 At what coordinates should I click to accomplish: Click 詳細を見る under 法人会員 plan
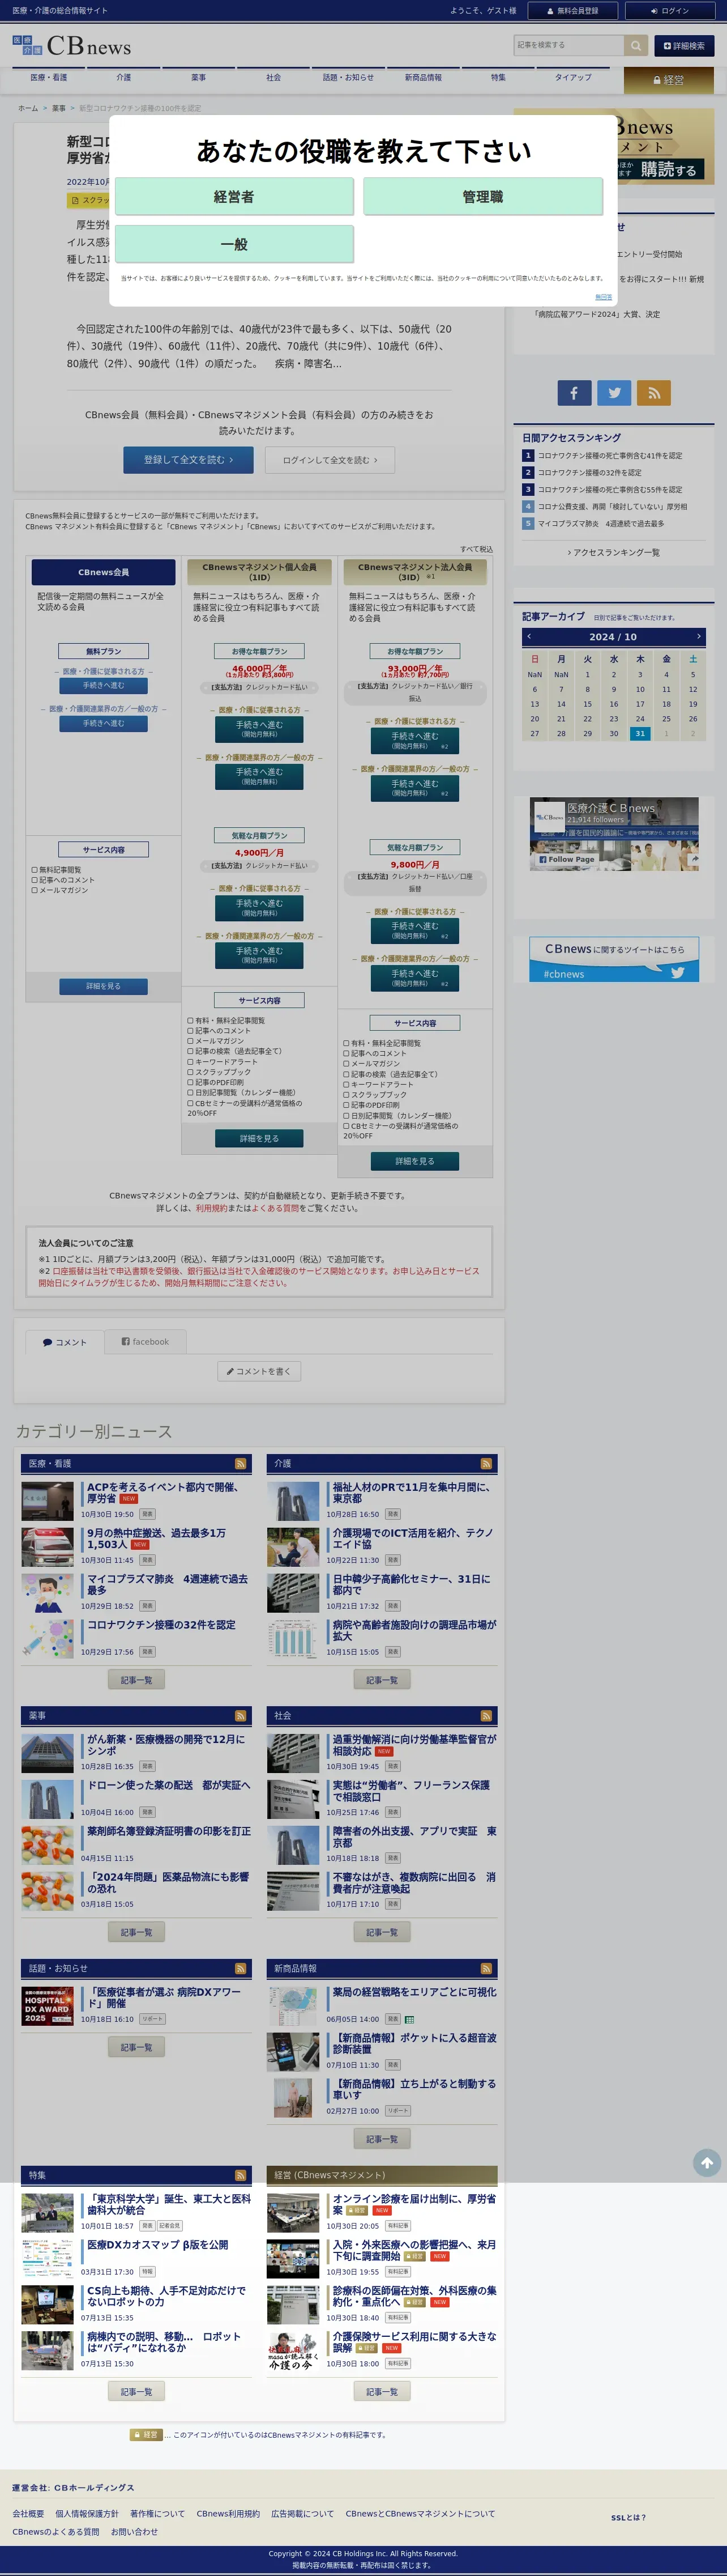414,1161
